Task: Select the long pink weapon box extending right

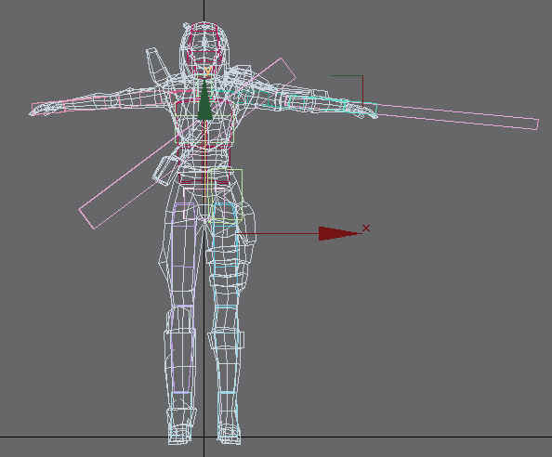Action: 457,116
